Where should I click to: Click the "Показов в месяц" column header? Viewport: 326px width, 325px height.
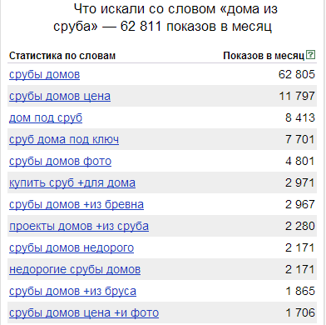click(264, 56)
